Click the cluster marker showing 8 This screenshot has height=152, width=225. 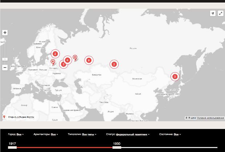pos(89,60)
